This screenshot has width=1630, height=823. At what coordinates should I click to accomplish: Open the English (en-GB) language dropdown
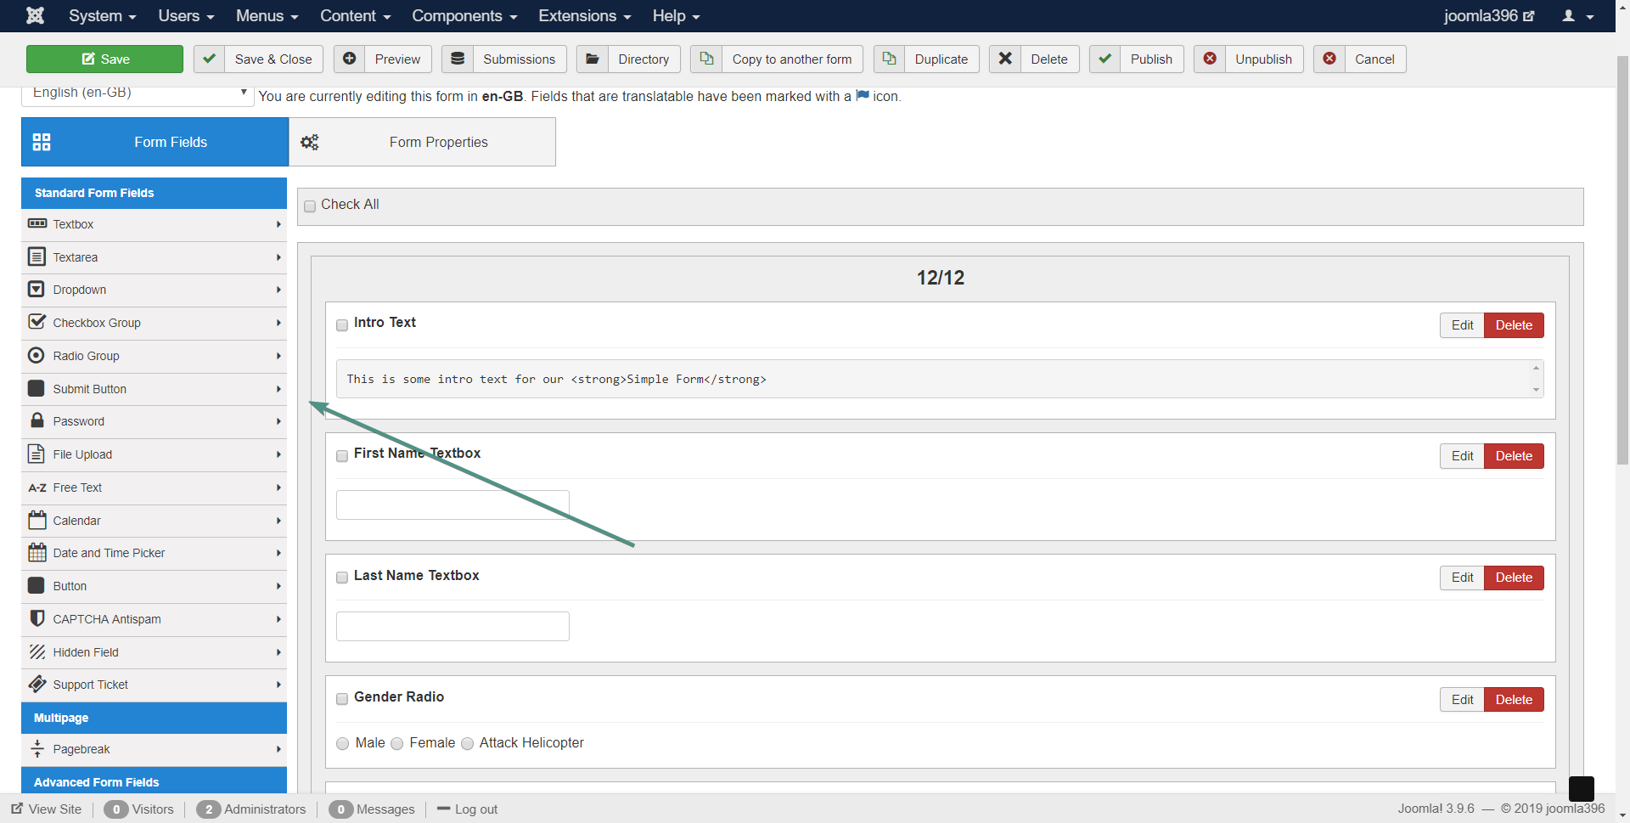pyautogui.click(x=137, y=93)
